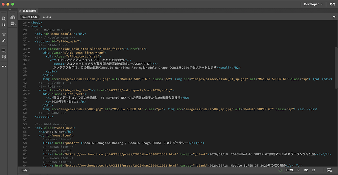This screenshot has height=175, width=338.
Task: Click the vertical scrollbar thumb
Action: (x=336, y=68)
